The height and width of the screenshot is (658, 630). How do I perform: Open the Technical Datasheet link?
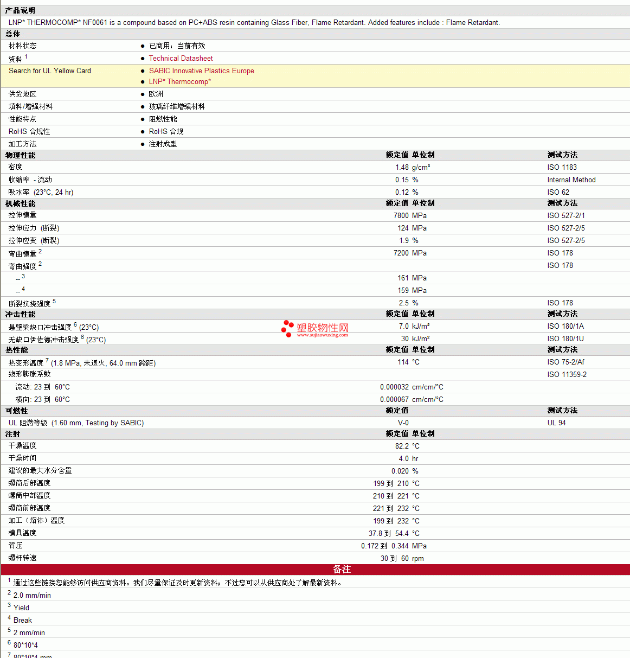tap(181, 59)
